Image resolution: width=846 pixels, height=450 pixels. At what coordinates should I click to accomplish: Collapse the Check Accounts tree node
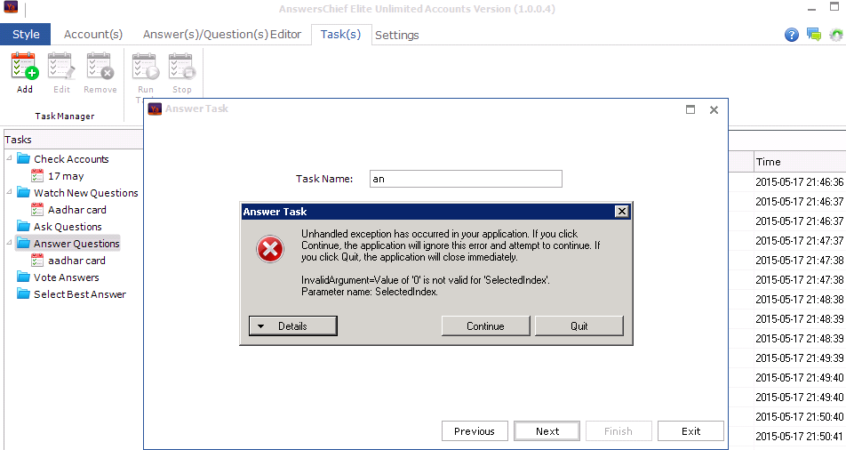(x=9, y=158)
